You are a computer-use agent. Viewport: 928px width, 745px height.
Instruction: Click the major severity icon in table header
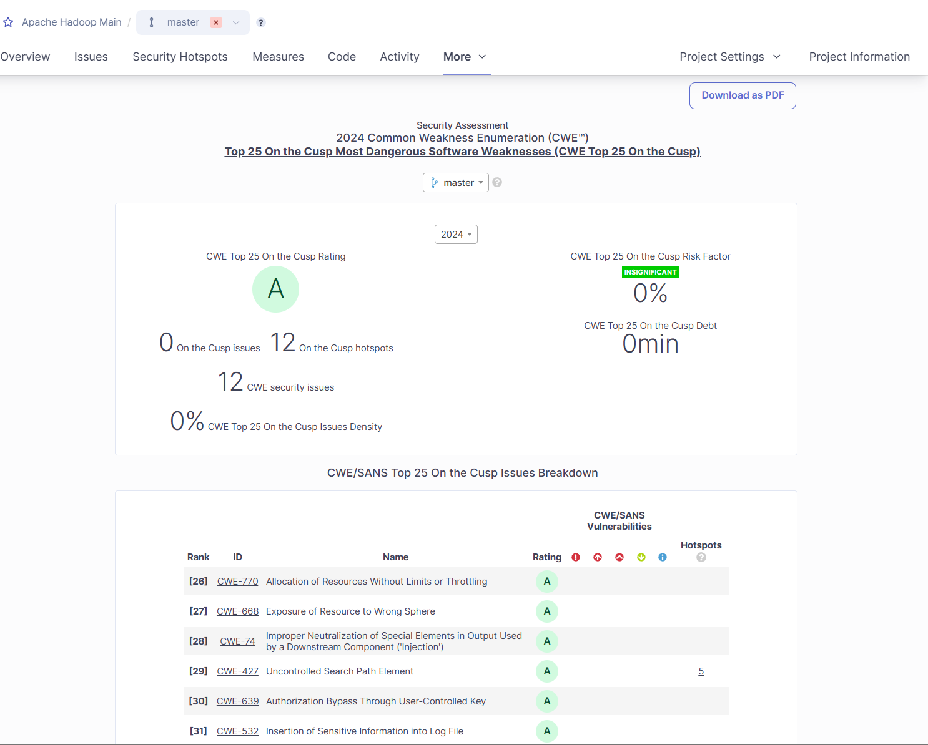(619, 557)
